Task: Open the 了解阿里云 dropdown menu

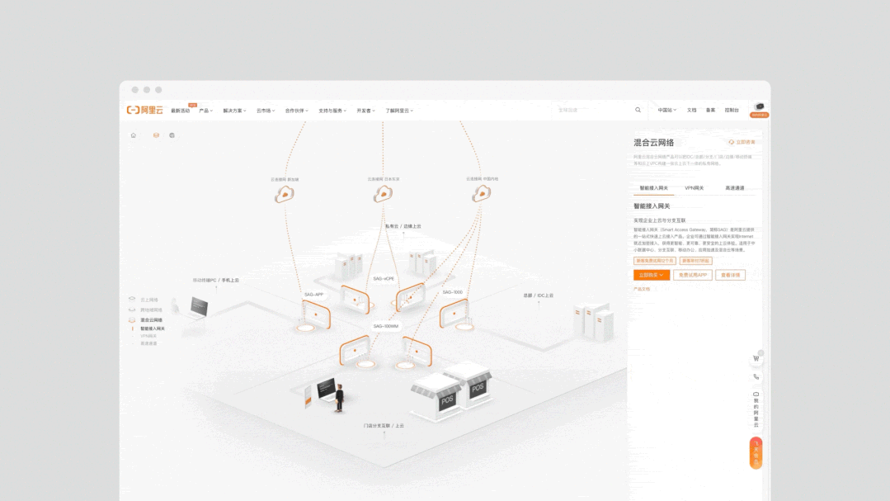Action: click(399, 111)
